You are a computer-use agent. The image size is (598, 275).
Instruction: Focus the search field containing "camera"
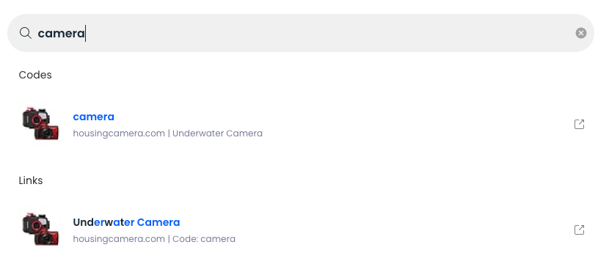coord(301,33)
